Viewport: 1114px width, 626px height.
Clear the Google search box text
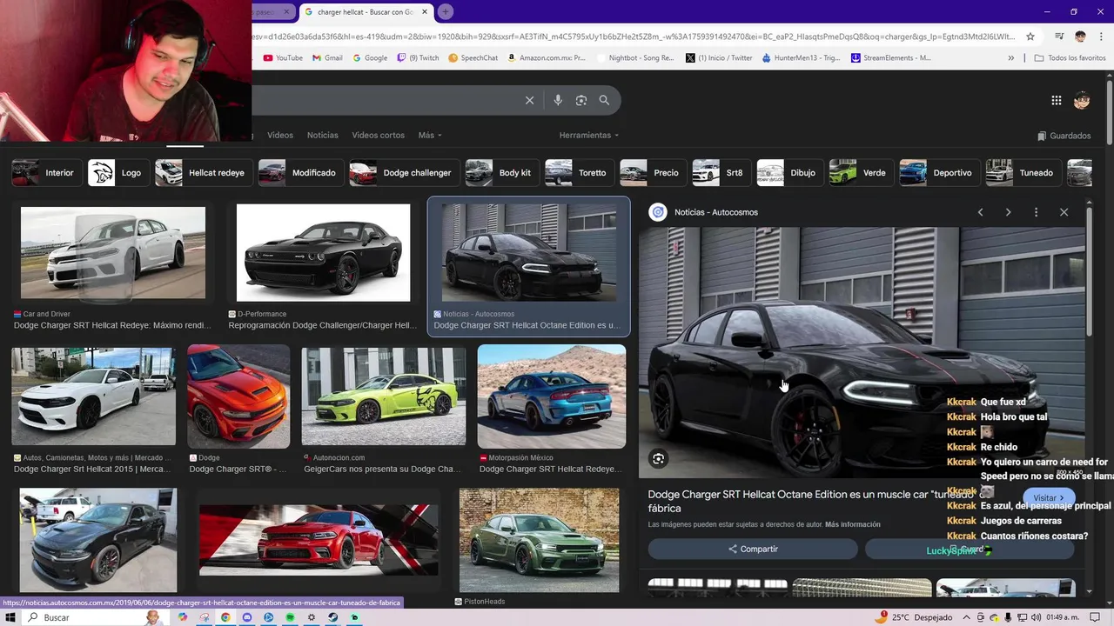529,100
